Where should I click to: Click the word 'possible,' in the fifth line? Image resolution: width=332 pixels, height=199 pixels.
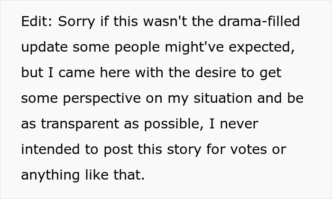tap(174, 124)
